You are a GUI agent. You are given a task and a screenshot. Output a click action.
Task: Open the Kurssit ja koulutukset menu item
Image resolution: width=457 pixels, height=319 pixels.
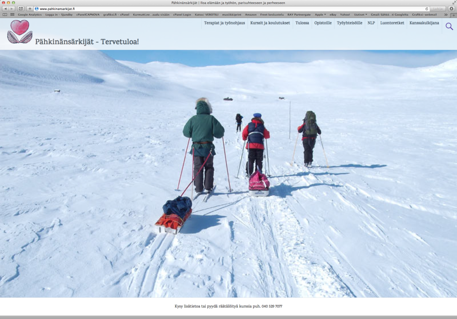click(x=270, y=23)
